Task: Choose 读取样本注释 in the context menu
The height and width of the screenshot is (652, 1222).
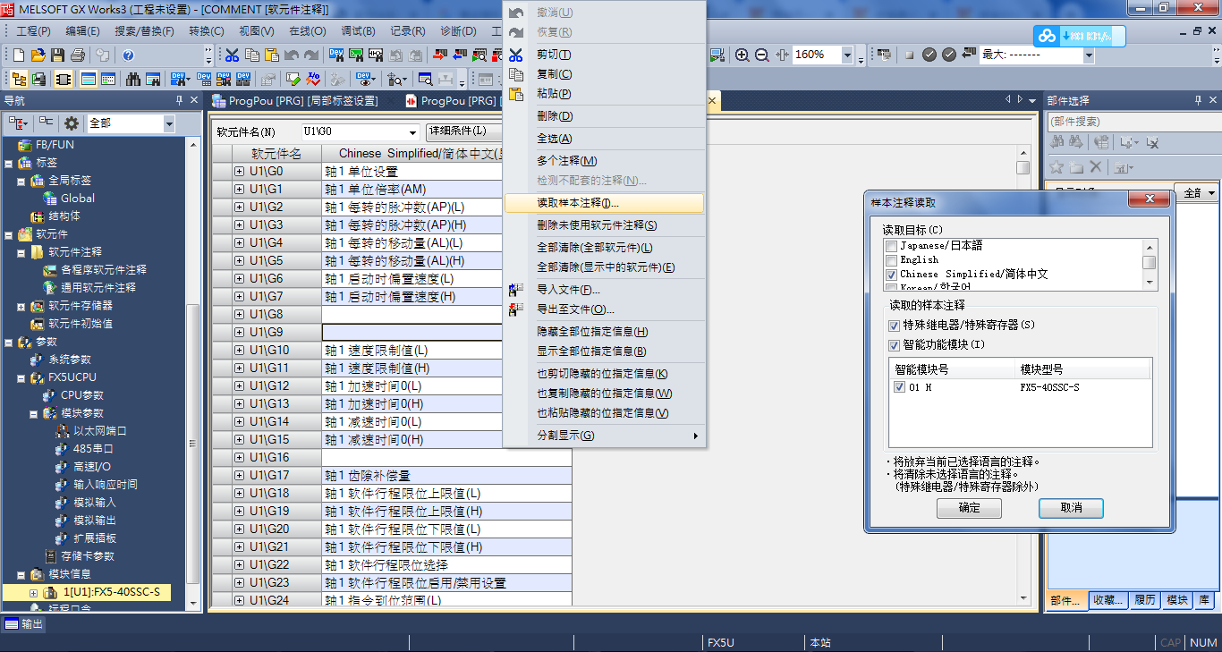Action: 577,204
